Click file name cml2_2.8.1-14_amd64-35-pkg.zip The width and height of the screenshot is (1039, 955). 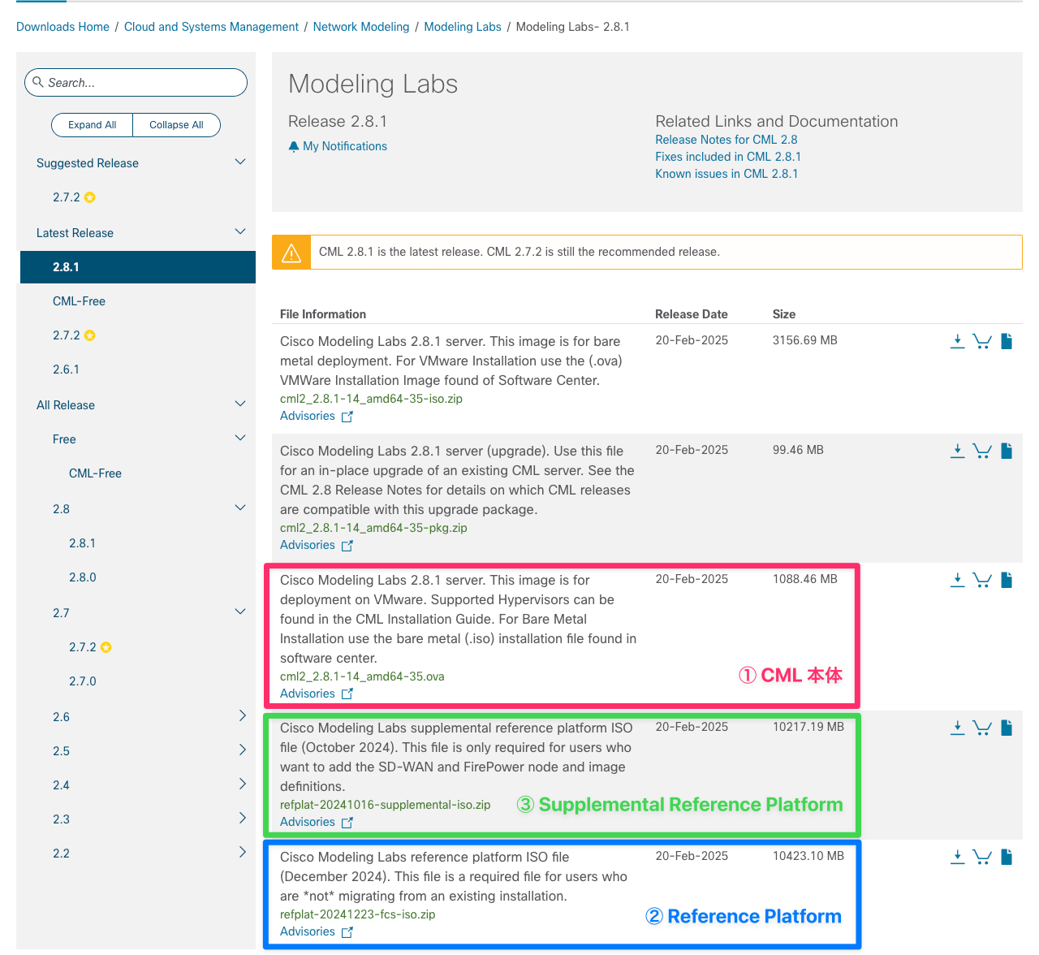coord(373,528)
